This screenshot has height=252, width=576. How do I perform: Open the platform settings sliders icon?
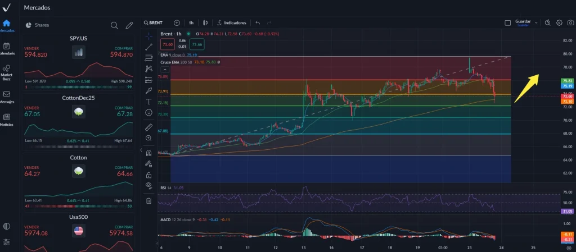point(6,242)
